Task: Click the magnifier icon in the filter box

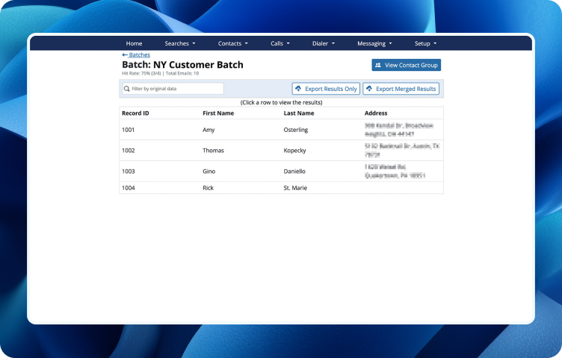Action: 128,89
